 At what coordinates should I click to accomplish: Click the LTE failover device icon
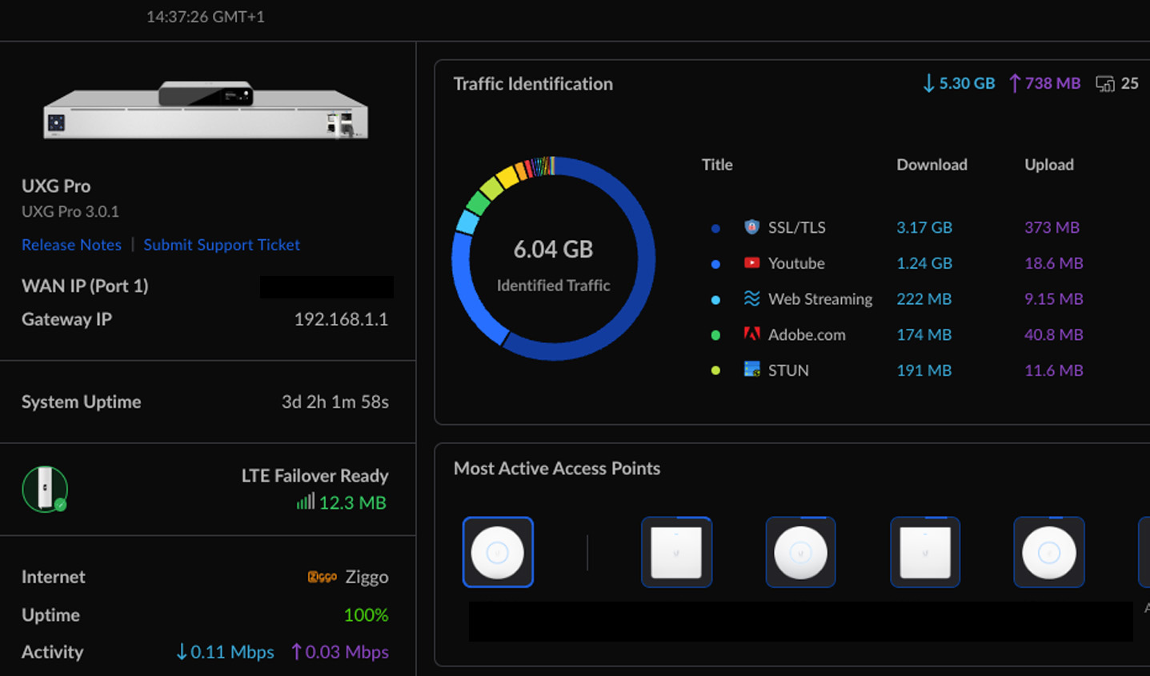(x=45, y=489)
